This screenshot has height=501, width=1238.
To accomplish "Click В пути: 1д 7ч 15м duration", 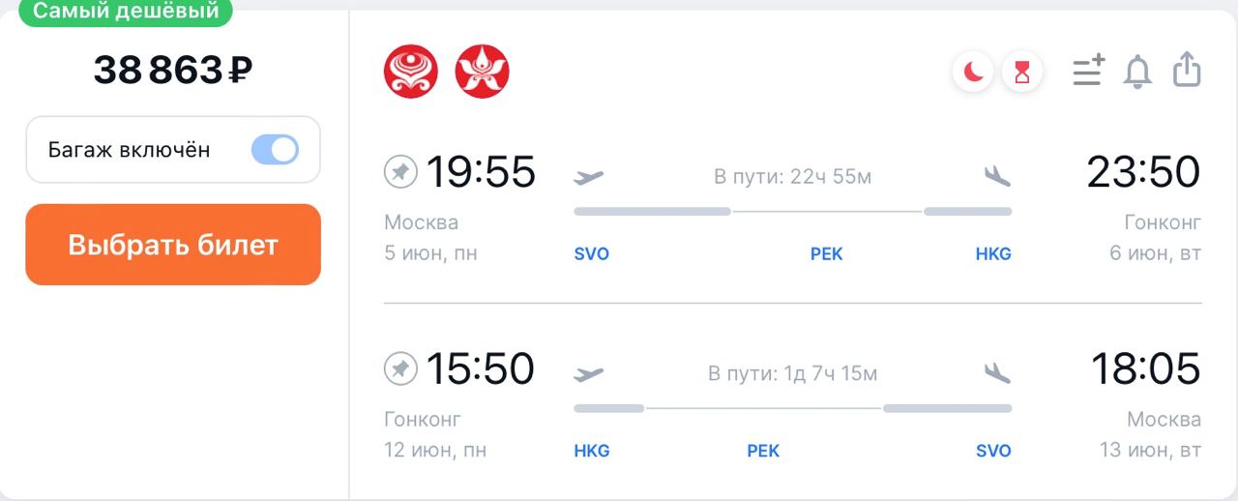I will point(793,373).
